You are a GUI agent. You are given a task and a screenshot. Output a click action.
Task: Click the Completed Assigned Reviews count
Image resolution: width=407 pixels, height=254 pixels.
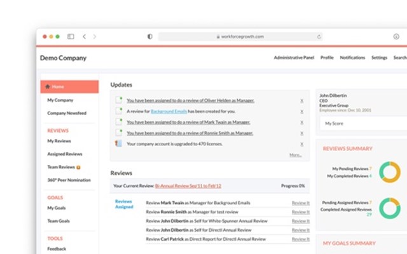pos(369,215)
